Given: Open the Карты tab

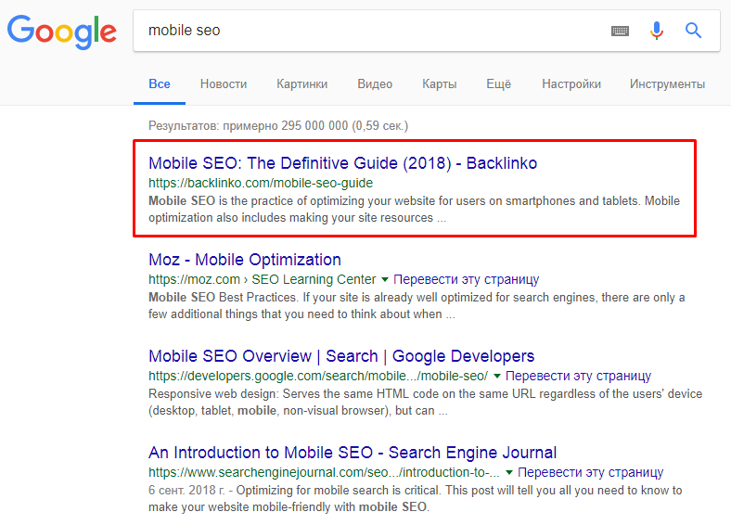Looking at the screenshot, I should click(439, 83).
